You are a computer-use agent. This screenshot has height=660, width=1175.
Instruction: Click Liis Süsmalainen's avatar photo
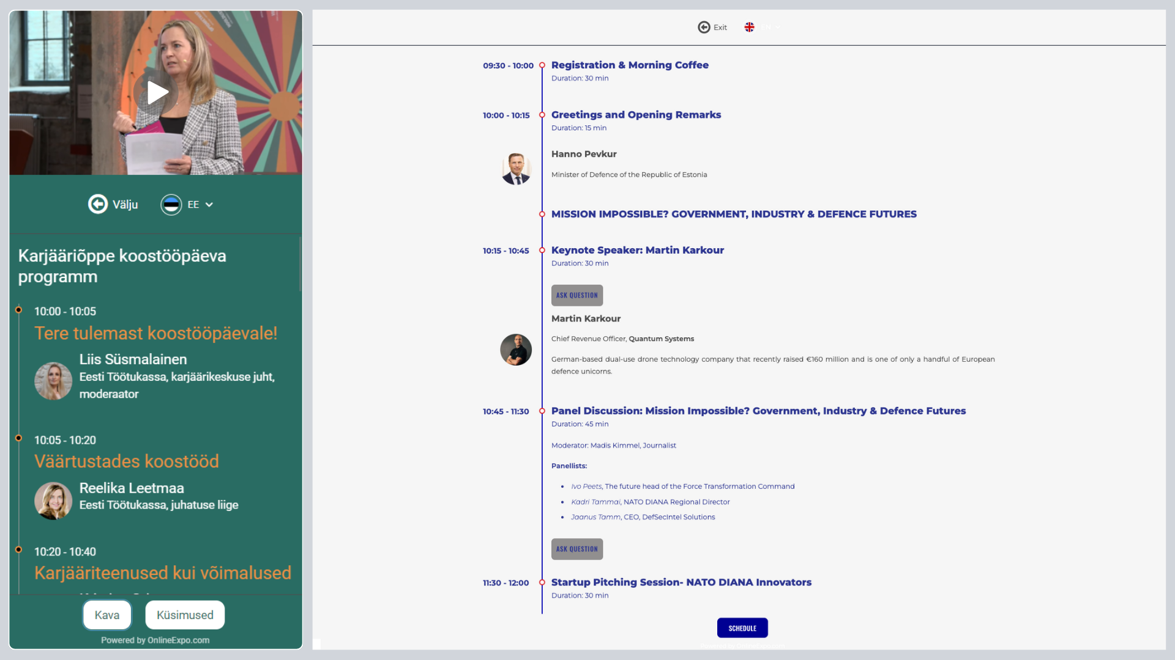coord(53,381)
